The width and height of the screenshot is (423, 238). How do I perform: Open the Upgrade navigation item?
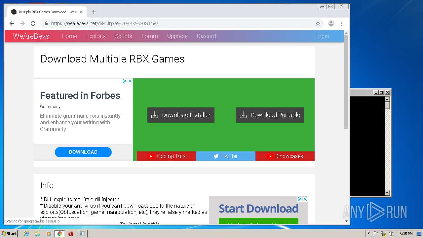[177, 36]
